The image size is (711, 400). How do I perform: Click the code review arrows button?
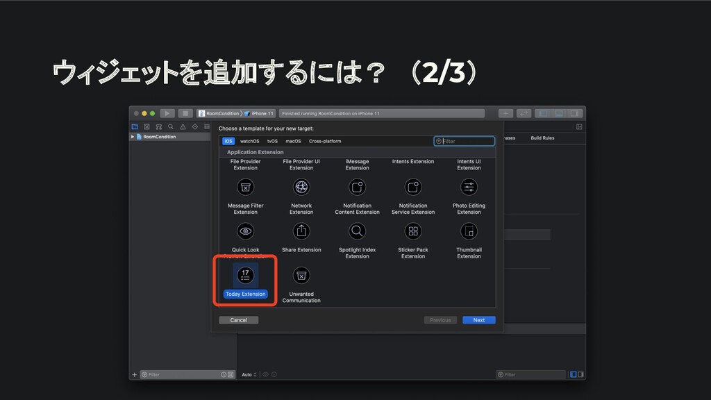(524, 113)
